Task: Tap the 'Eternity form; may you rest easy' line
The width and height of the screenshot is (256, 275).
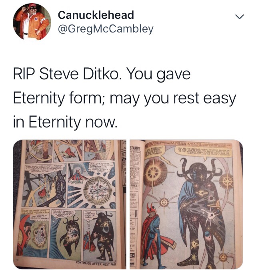Action: click(124, 98)
